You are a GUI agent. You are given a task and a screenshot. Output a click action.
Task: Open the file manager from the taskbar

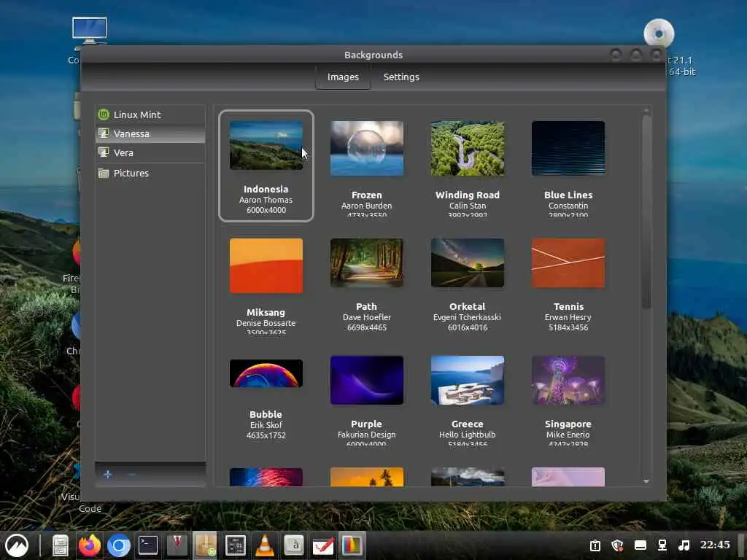60,545
